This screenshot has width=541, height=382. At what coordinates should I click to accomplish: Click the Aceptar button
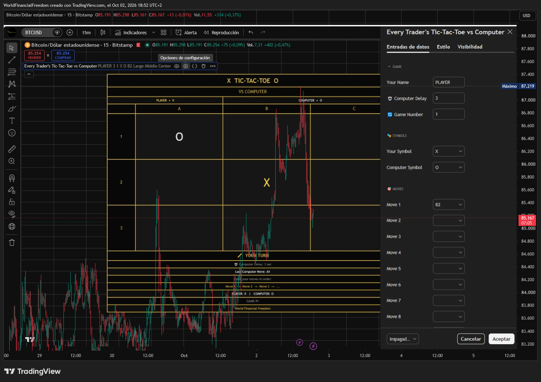point(501,339)
